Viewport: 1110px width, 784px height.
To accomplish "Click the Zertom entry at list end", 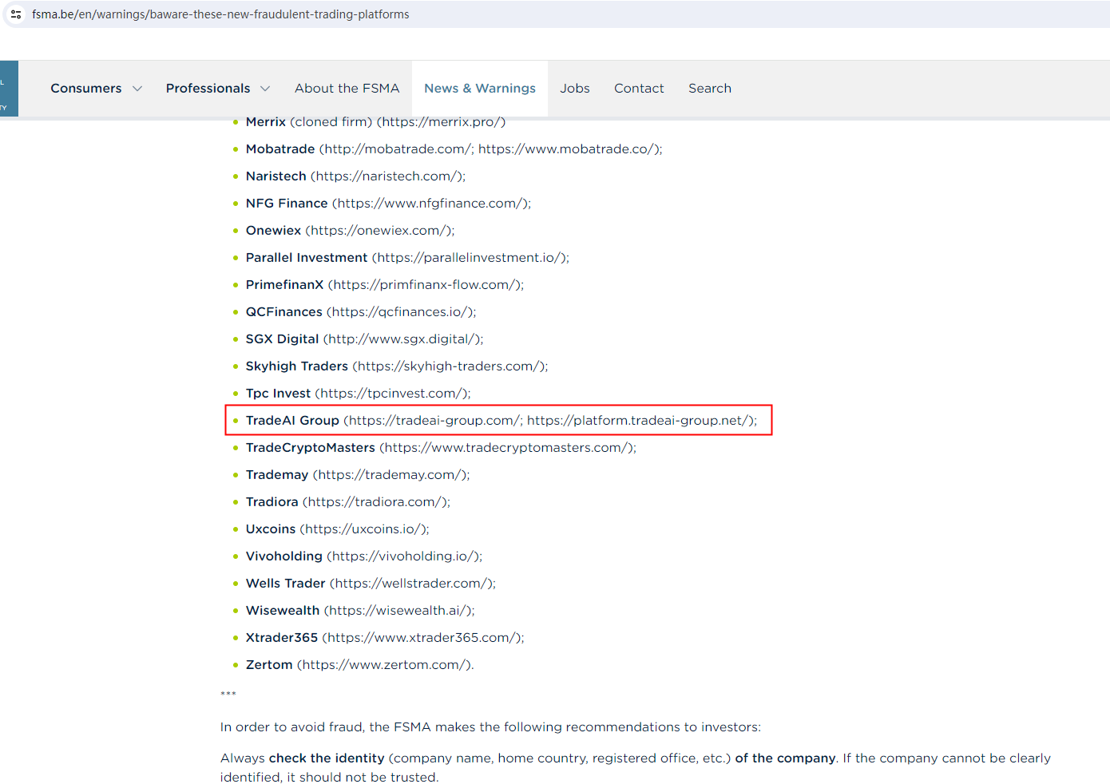I will (x=268, y=665).
